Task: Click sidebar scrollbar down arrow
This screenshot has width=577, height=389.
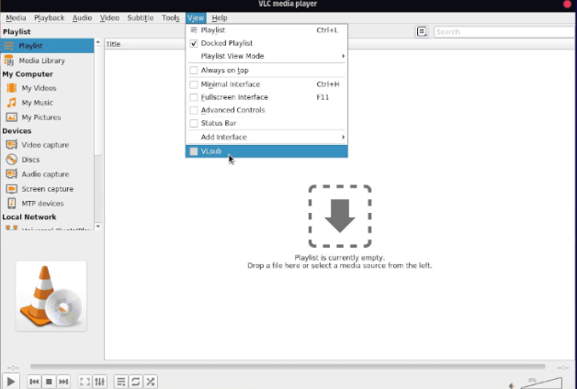Action: [98, 227]
